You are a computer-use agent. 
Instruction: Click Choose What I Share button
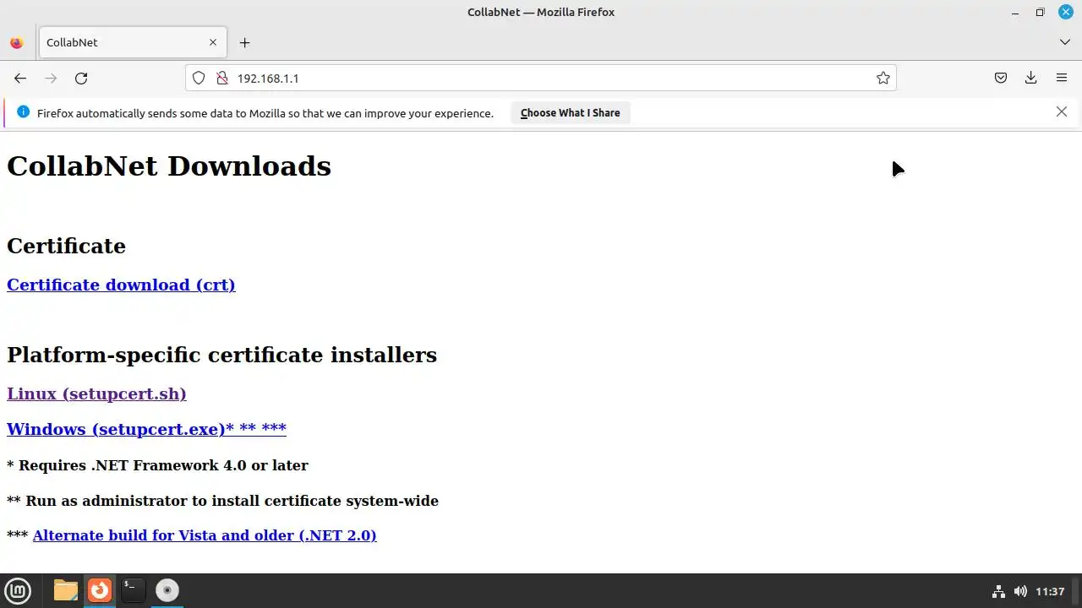[571, 113]
